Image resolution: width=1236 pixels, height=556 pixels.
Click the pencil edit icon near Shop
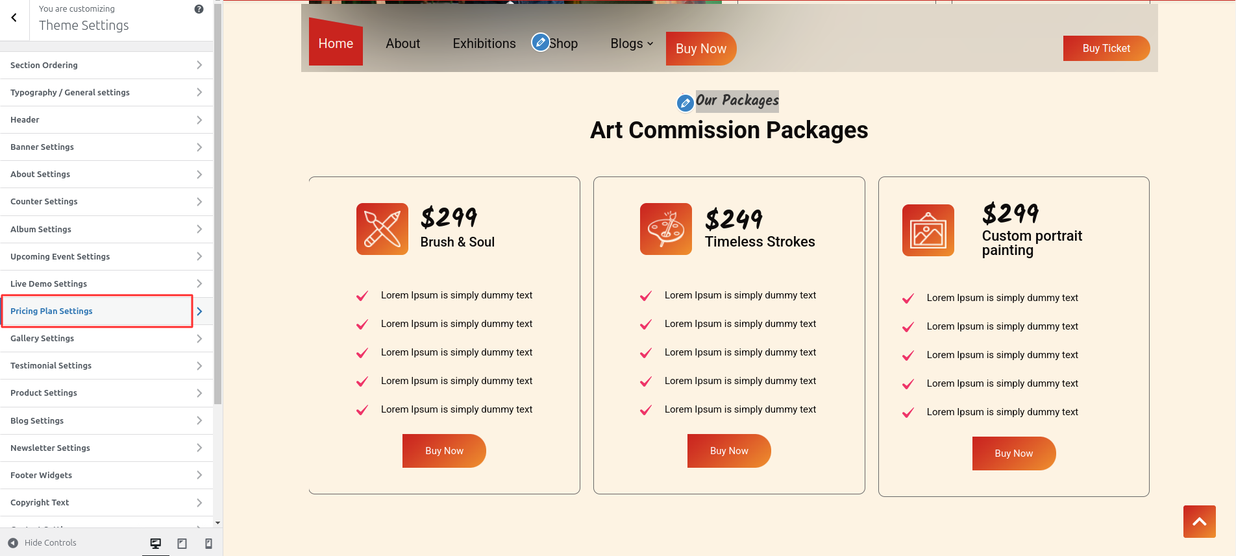click(x=541, y=42)
